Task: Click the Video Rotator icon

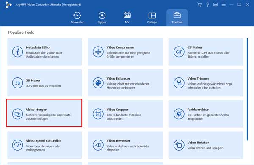Action: (x=179, y=145)
